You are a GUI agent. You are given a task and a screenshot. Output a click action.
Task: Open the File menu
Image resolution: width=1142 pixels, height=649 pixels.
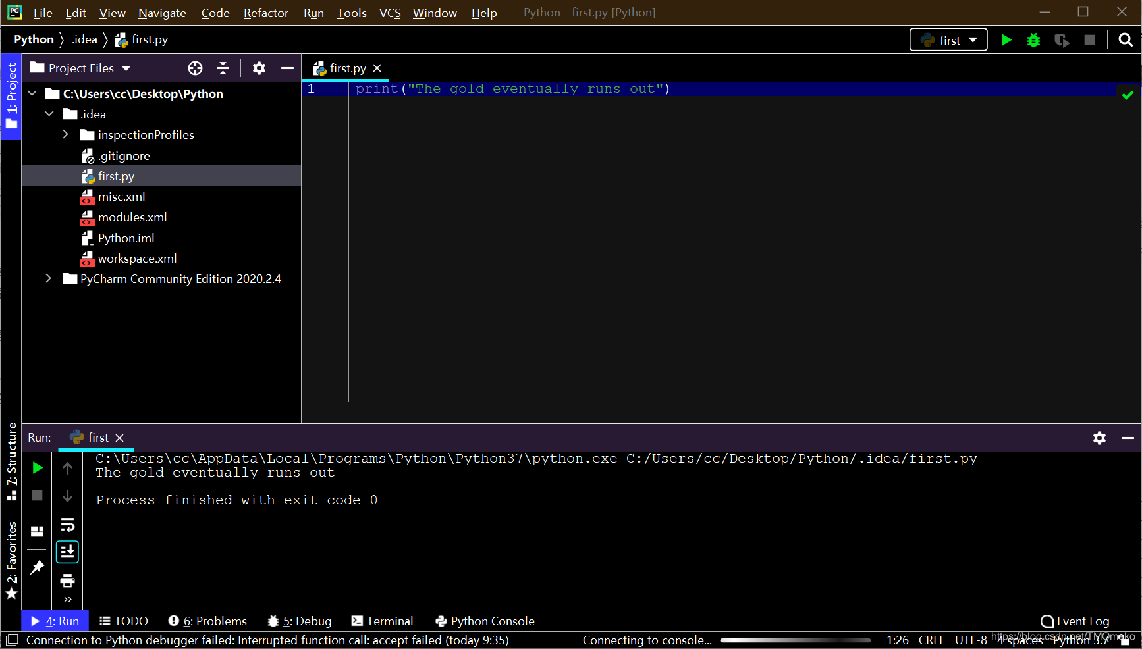[x=43, y=13]
